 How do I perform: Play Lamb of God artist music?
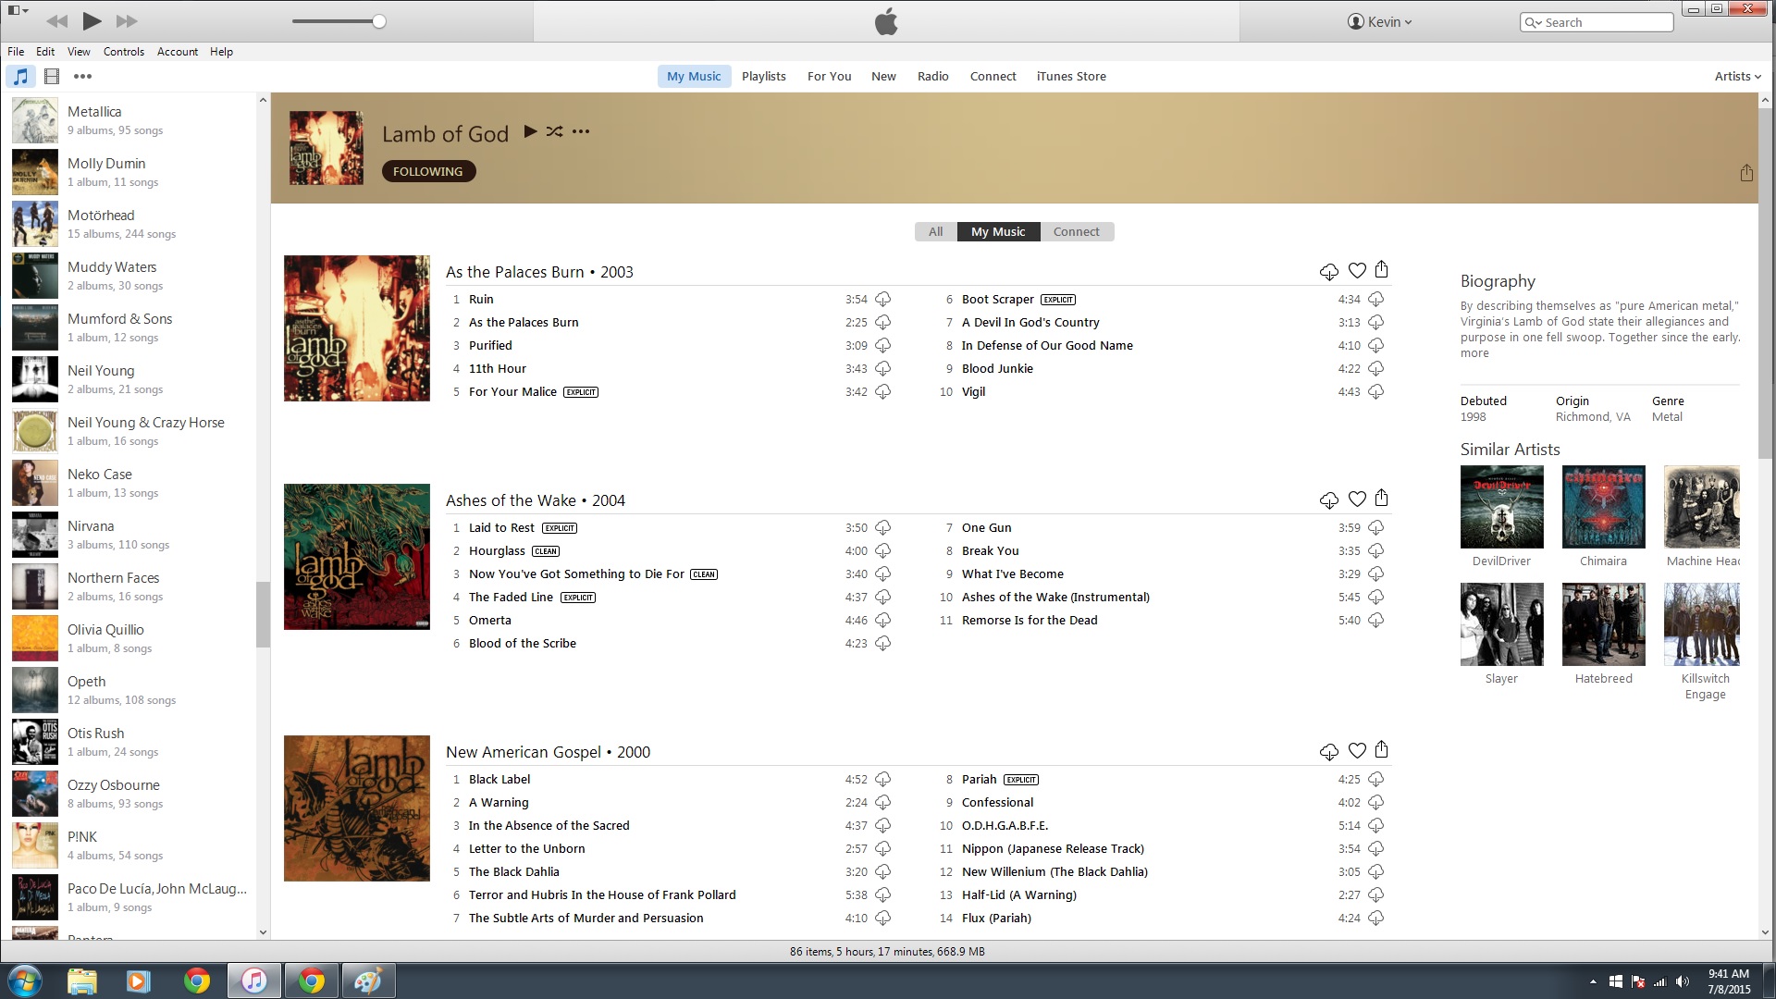[x=530, y=131]
